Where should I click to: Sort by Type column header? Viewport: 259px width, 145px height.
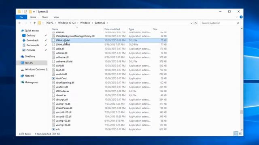(131, 29)
